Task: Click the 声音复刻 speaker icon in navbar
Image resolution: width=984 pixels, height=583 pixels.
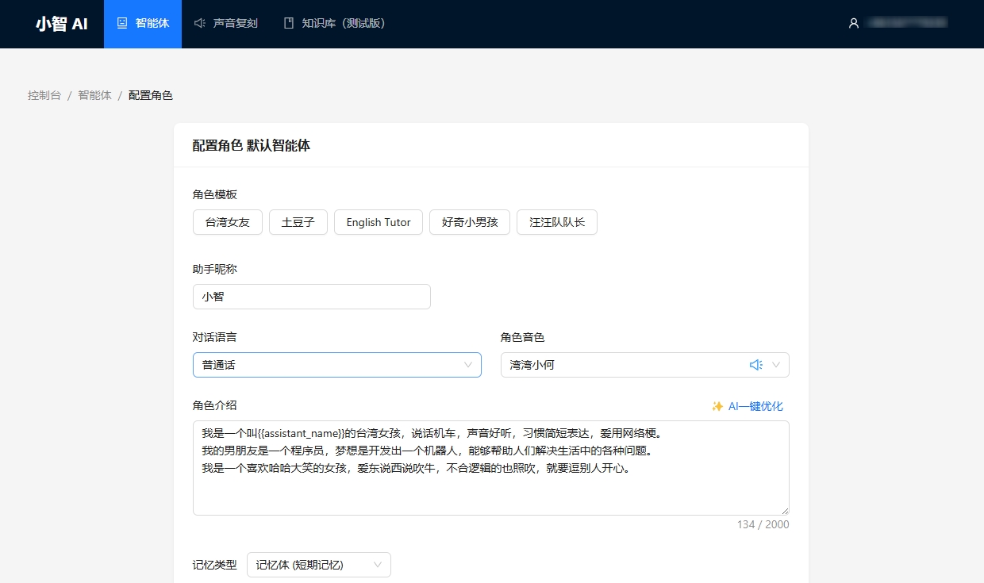Action: click(x=200, y=24)
